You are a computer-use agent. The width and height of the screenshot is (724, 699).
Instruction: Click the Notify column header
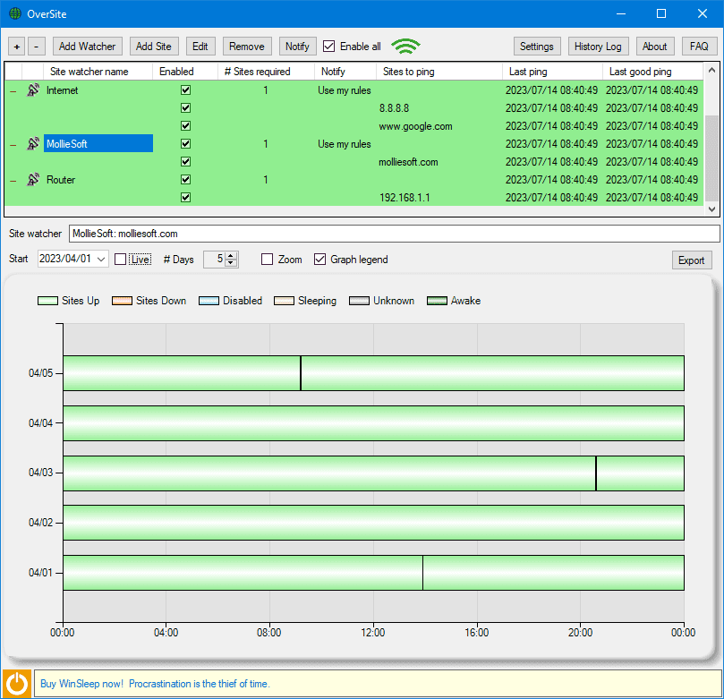click(345, 72)
